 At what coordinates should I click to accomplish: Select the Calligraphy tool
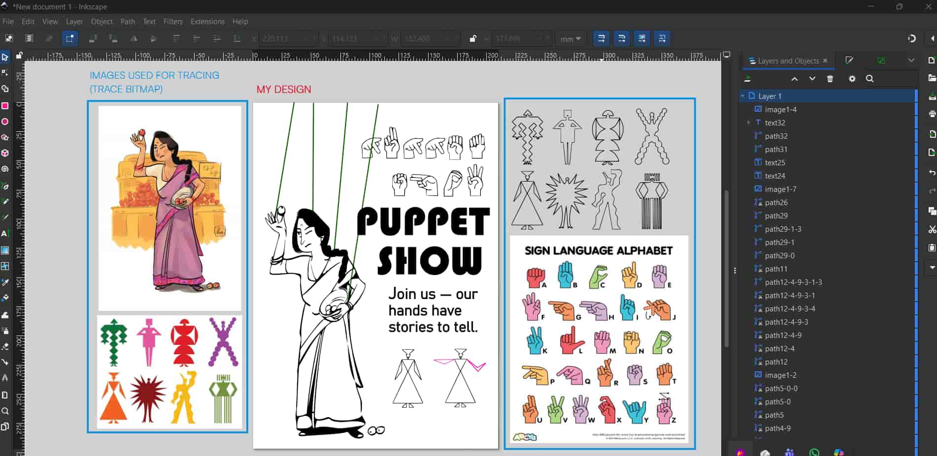[5, 217]
